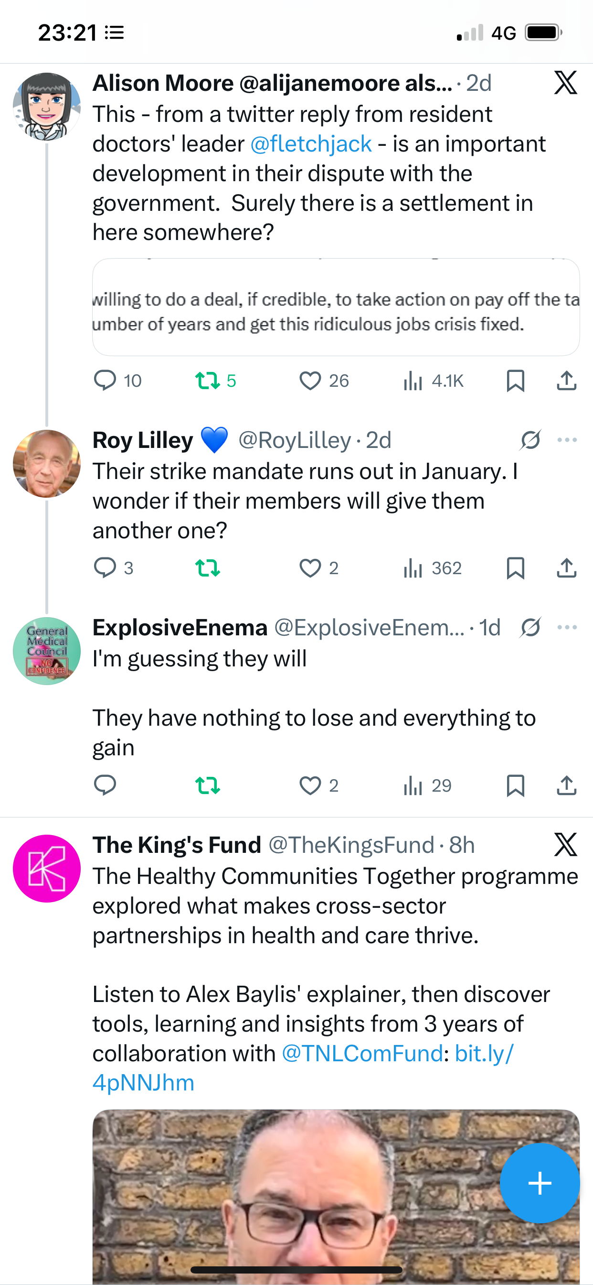Open more options on ExplosiveEnema's post

pos(567,628)
